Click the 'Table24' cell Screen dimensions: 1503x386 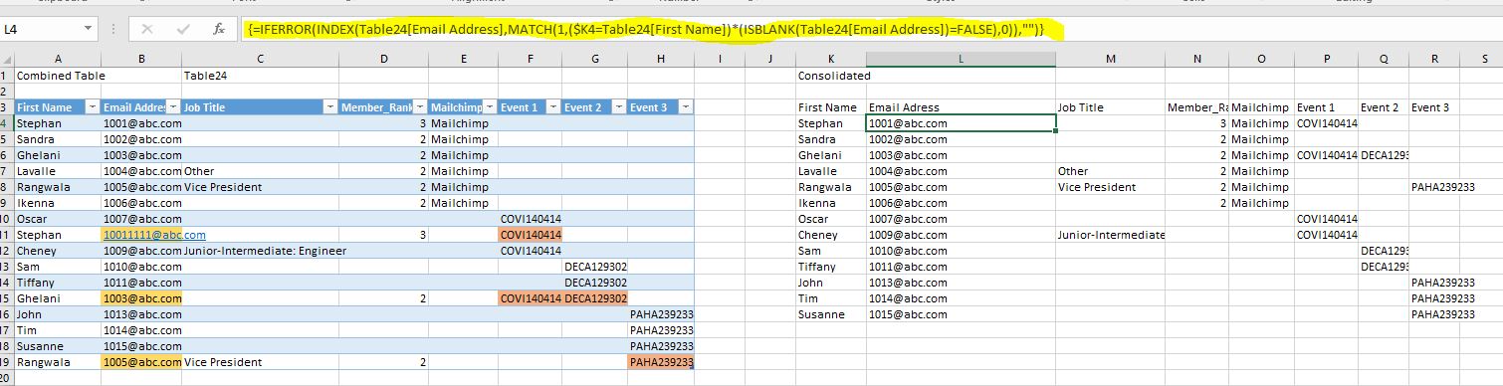tap(260, 76)
